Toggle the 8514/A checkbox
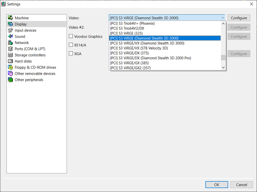Image resolution: width=257 pixels, height=192 pixels. 71,45
